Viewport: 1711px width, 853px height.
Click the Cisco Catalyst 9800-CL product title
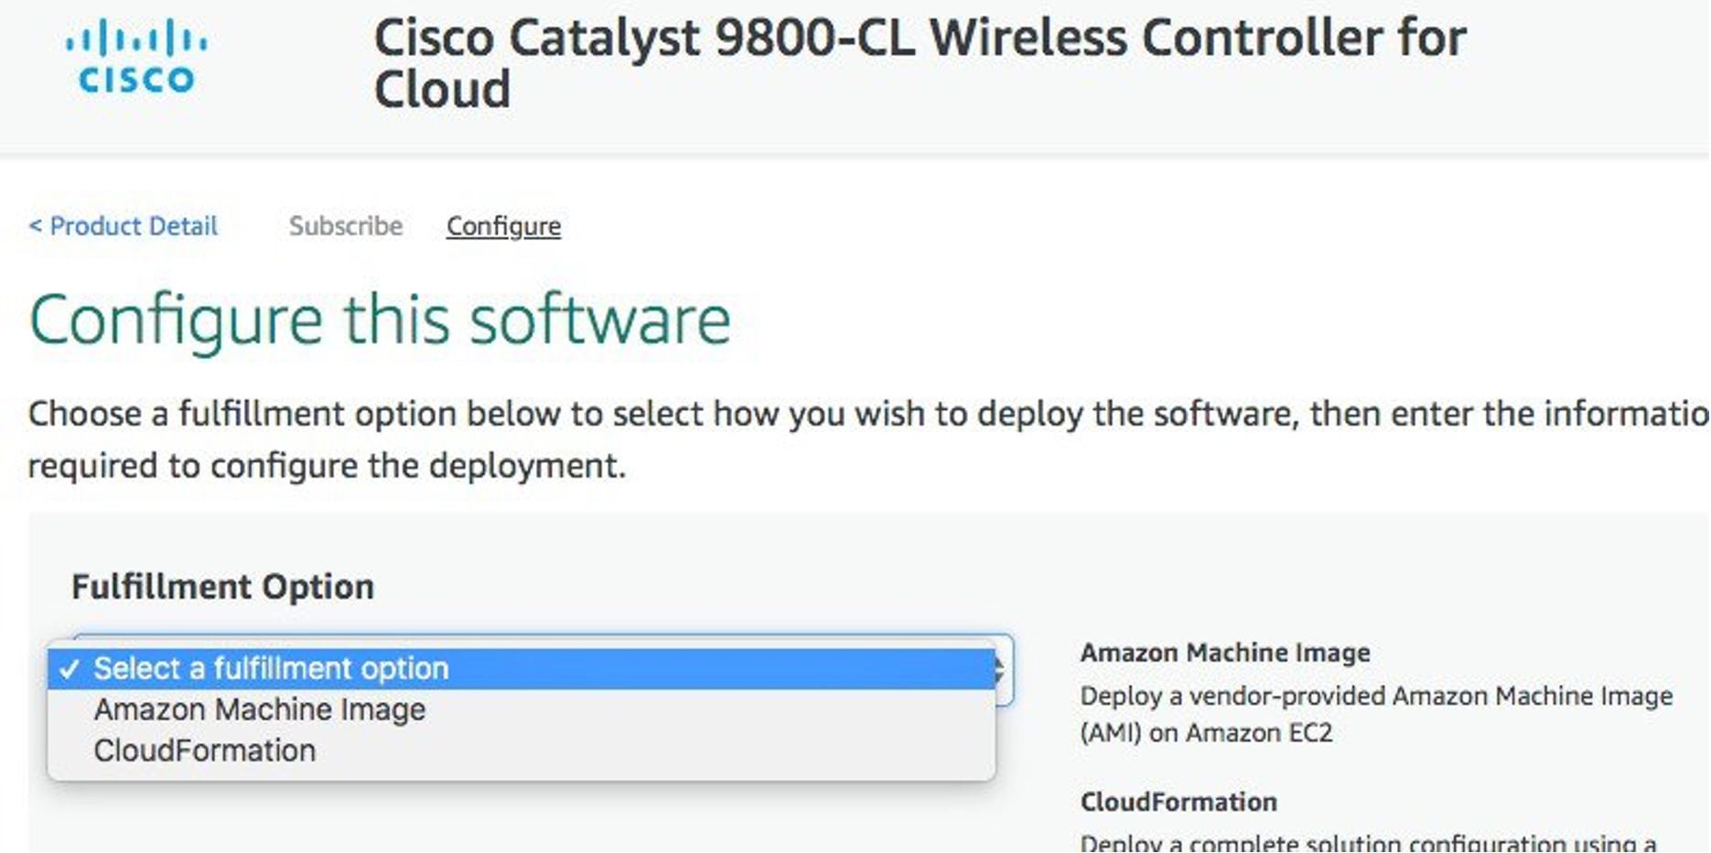click(x=919, y=39)
